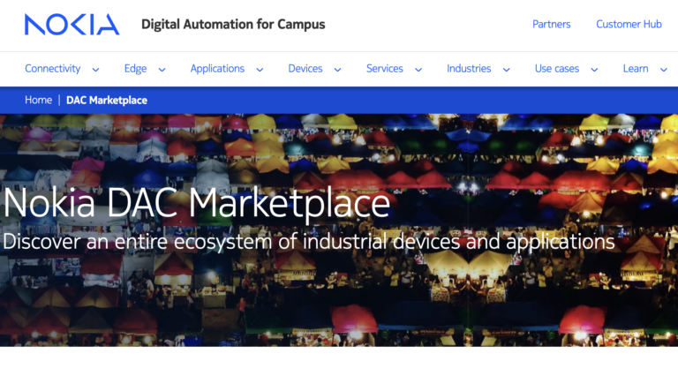Expand the chevron next to Applications

[260, 70]
